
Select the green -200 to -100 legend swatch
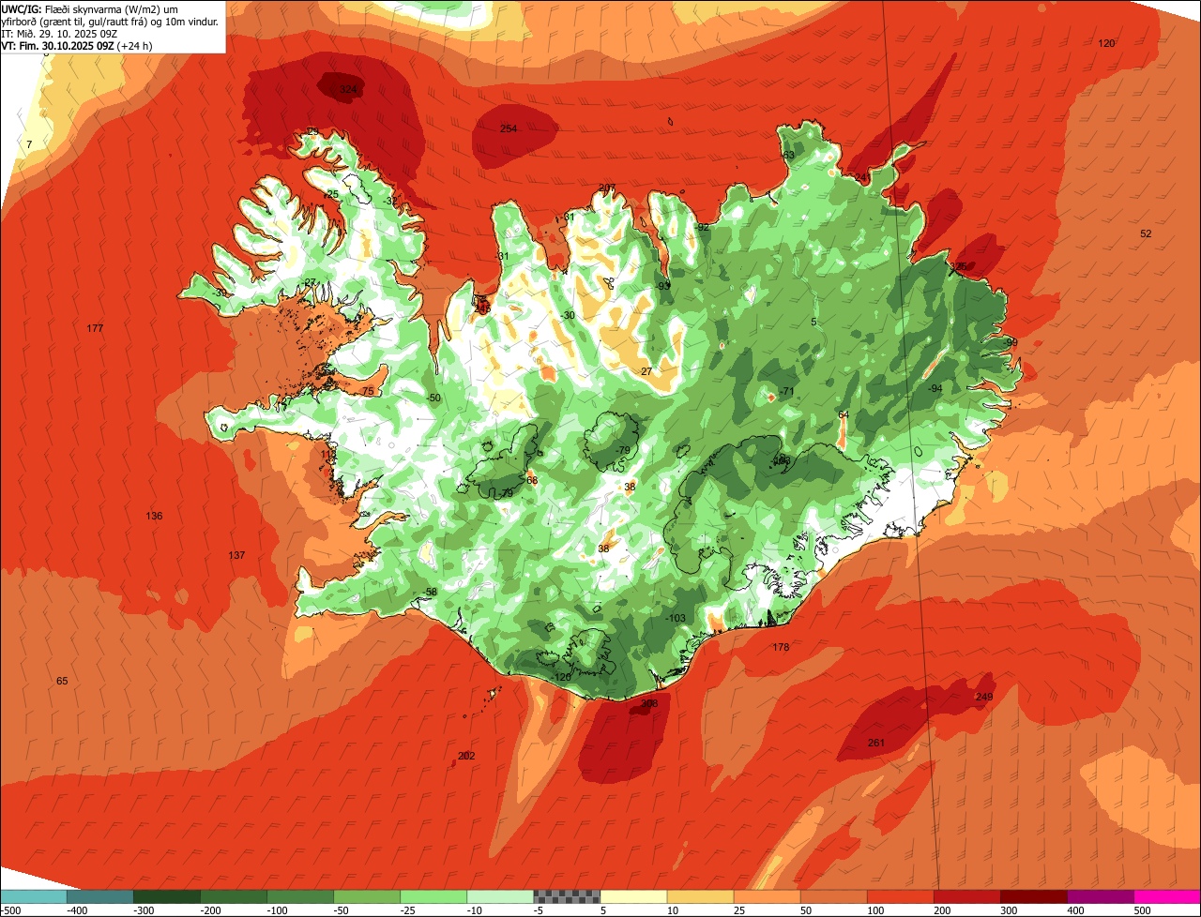[234, 896]
